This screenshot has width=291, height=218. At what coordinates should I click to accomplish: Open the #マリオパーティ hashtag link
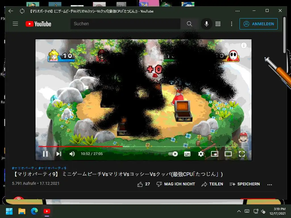(x=24, y=168)
